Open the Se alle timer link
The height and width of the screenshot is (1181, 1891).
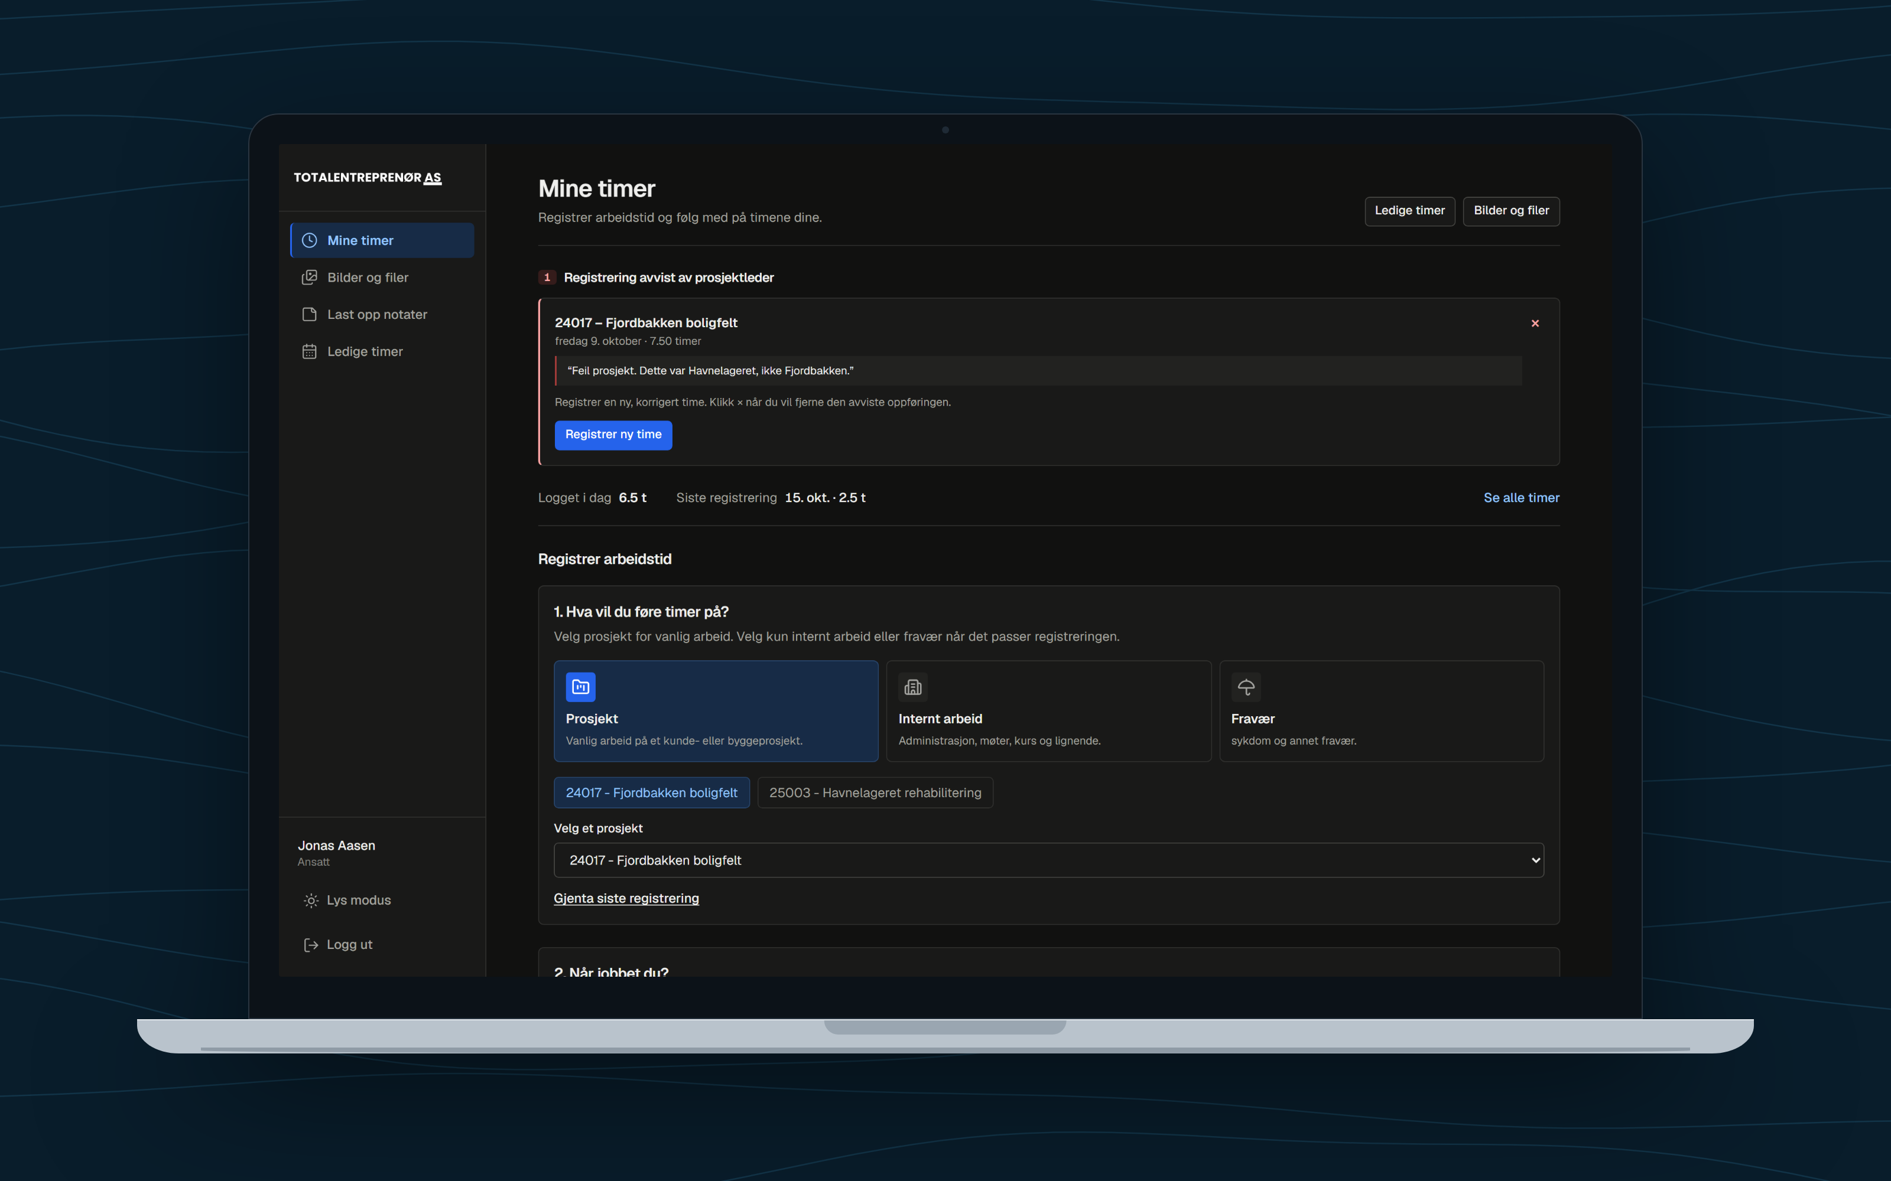click(x=1522, y=498)
